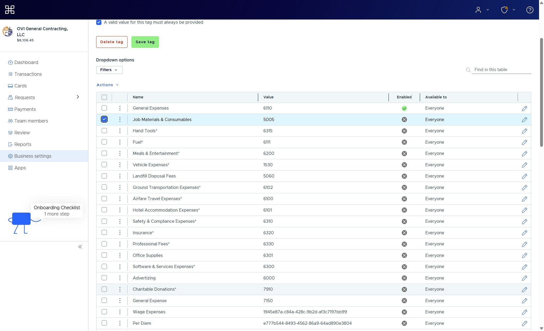Click the pencil edit icon for Fuel
This screenshot has height=331, width=544.
pos(524,142)
